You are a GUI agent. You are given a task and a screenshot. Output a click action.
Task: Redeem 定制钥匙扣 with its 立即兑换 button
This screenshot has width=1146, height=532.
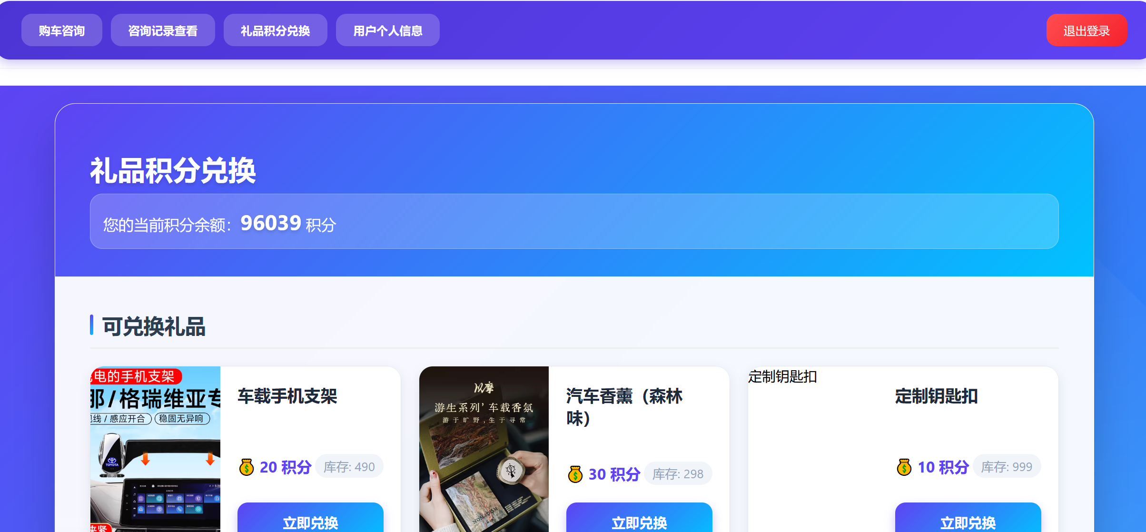968,518
